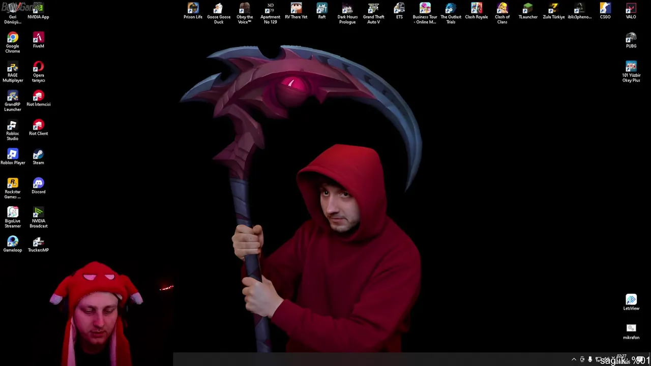Click the TLauncher Minecraft shortcut
This screenshot has height=366, width=651.
tap(528, 11)
